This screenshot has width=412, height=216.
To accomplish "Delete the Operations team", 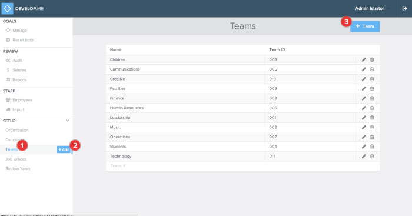I will click(x=372, y=137).
